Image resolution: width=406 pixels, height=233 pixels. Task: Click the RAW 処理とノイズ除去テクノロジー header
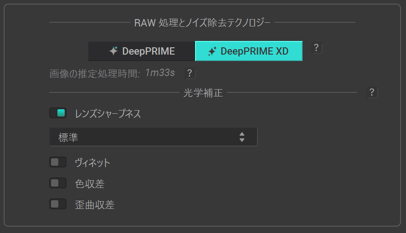202,23
